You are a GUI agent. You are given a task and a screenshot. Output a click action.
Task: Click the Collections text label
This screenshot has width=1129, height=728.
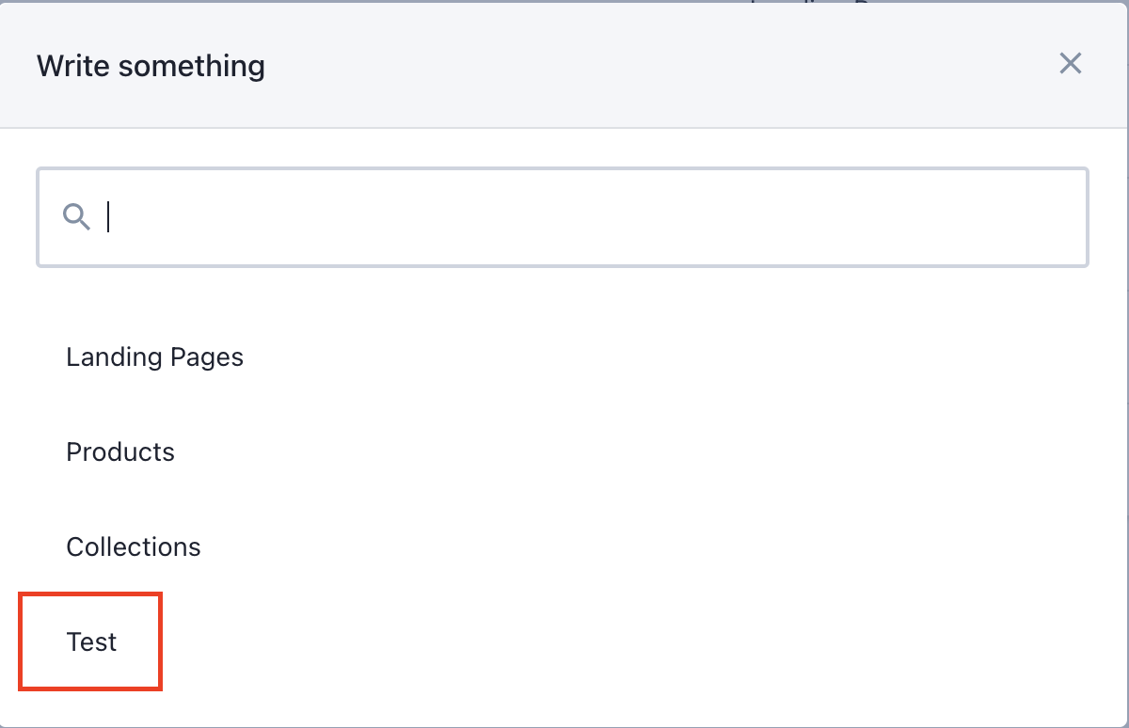134,547
